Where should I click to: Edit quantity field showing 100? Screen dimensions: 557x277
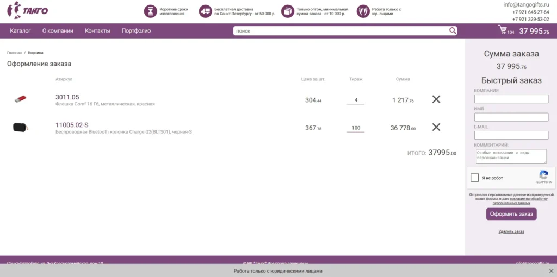coord(356,128)
